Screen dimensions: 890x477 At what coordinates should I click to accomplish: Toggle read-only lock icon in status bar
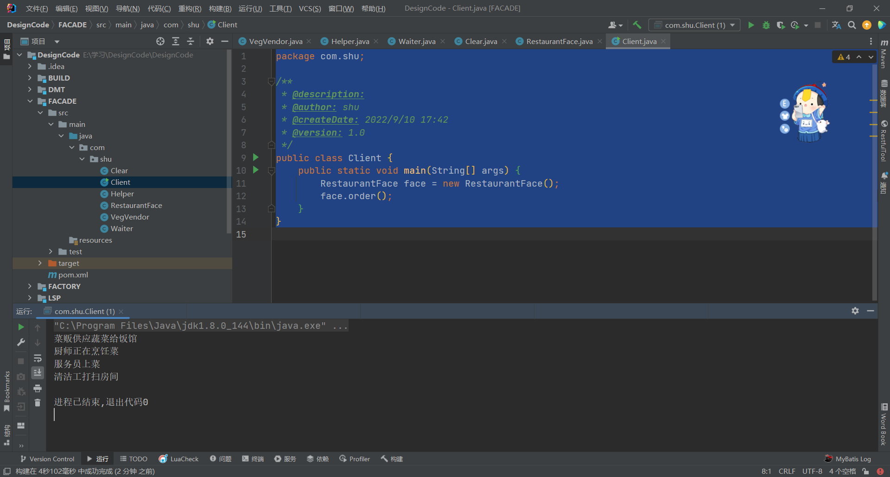[865, 471]
